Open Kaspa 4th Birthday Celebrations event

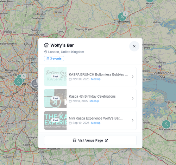[90, 98]
